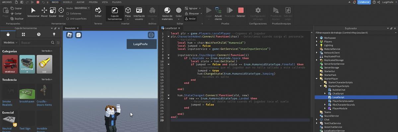
Task: Open the Modo Geométrico dropdown
Action: pos(82,8)
